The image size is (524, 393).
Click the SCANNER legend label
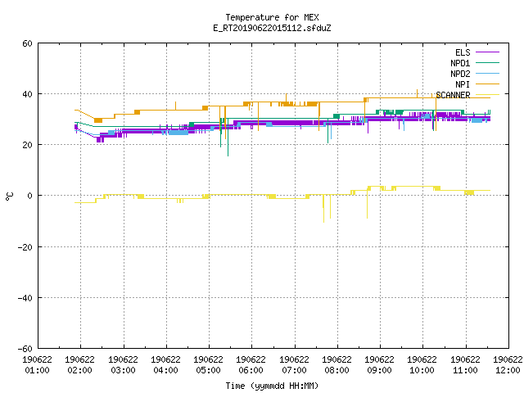(x=453, y=95)
